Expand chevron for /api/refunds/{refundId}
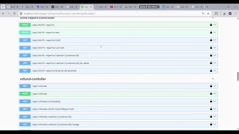239x134 pixels. (x=215, y=101)
